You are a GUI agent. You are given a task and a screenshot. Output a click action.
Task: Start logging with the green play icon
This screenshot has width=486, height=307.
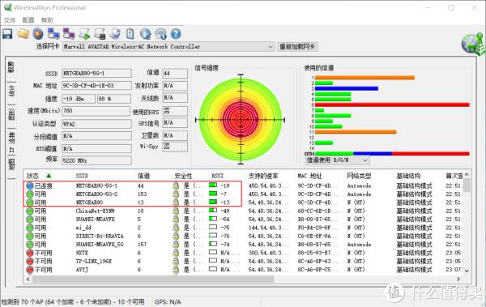point(84,34)
